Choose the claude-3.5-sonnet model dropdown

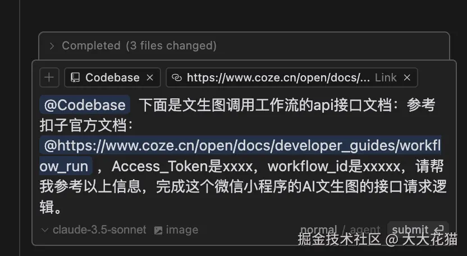(x=99, y=230)
